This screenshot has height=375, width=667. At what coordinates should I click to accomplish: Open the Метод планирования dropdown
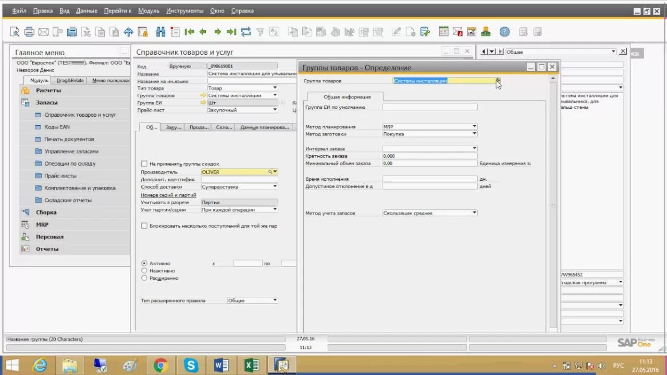(x=474, y=126)
